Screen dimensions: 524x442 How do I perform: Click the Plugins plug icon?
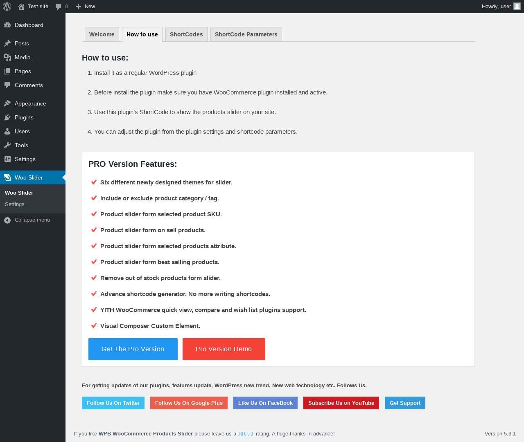(x=7, y=117)
